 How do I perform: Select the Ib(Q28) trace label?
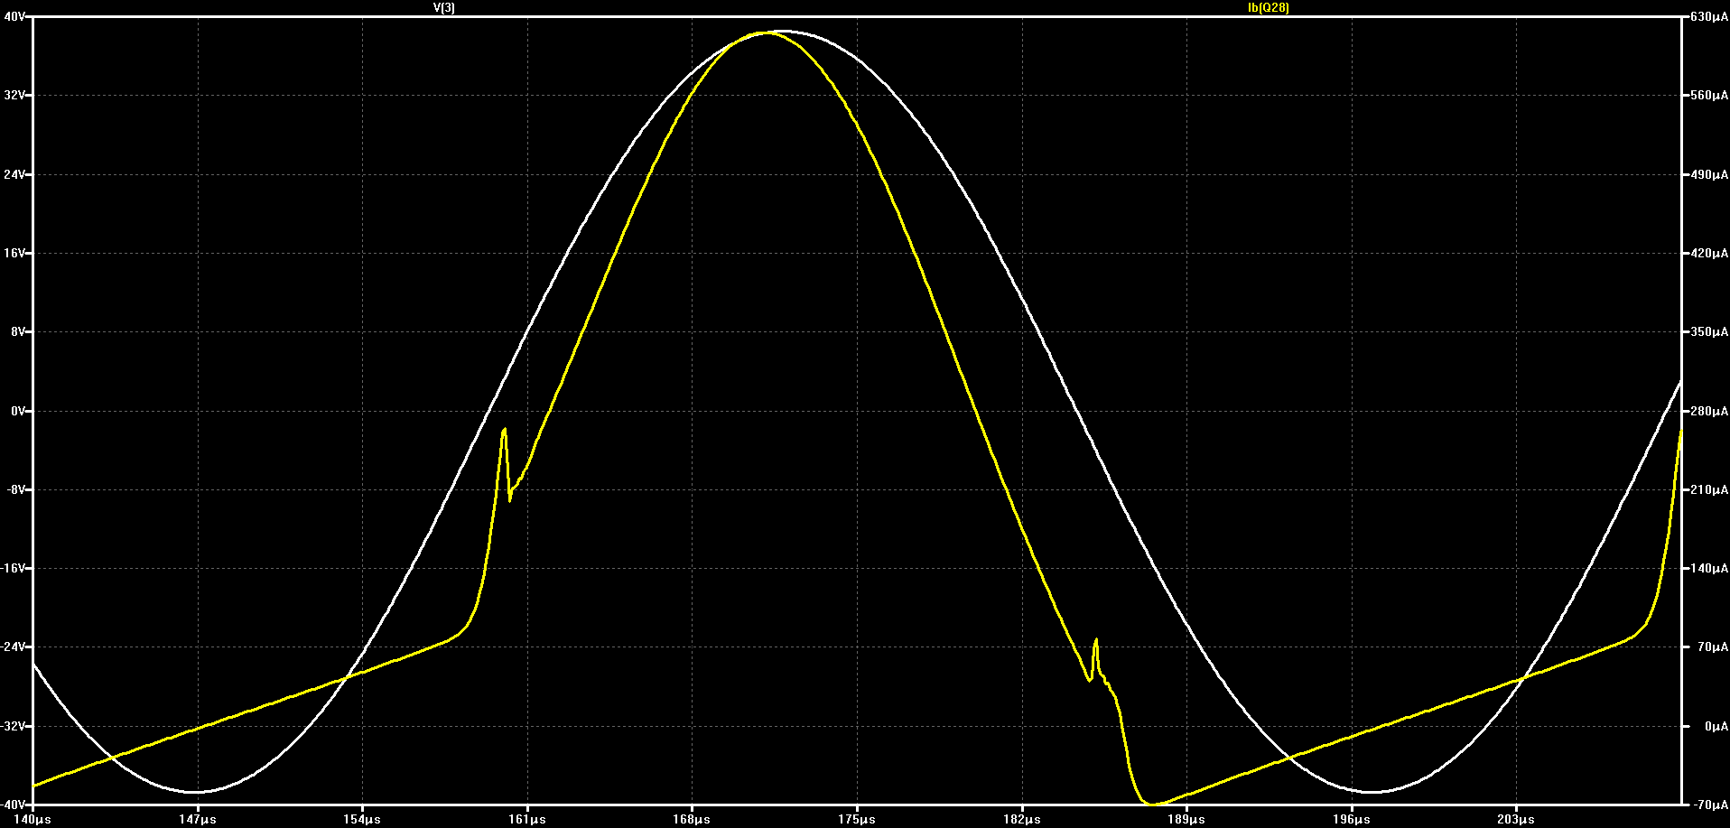(x=1268, y=7)
